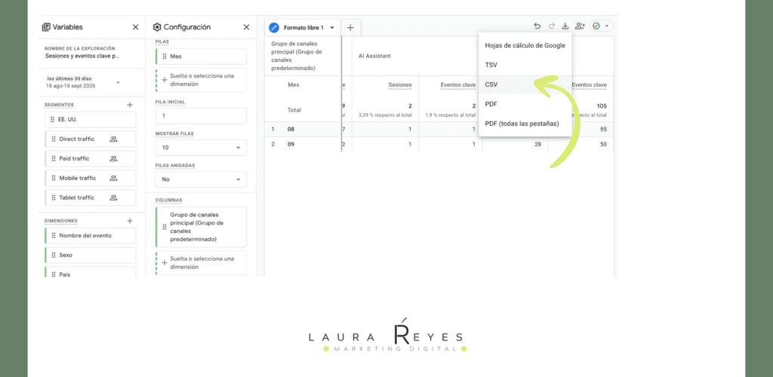Click the Grupo de canales principal column dimension
Screen dimensions: 773x377
click(201, 227)
